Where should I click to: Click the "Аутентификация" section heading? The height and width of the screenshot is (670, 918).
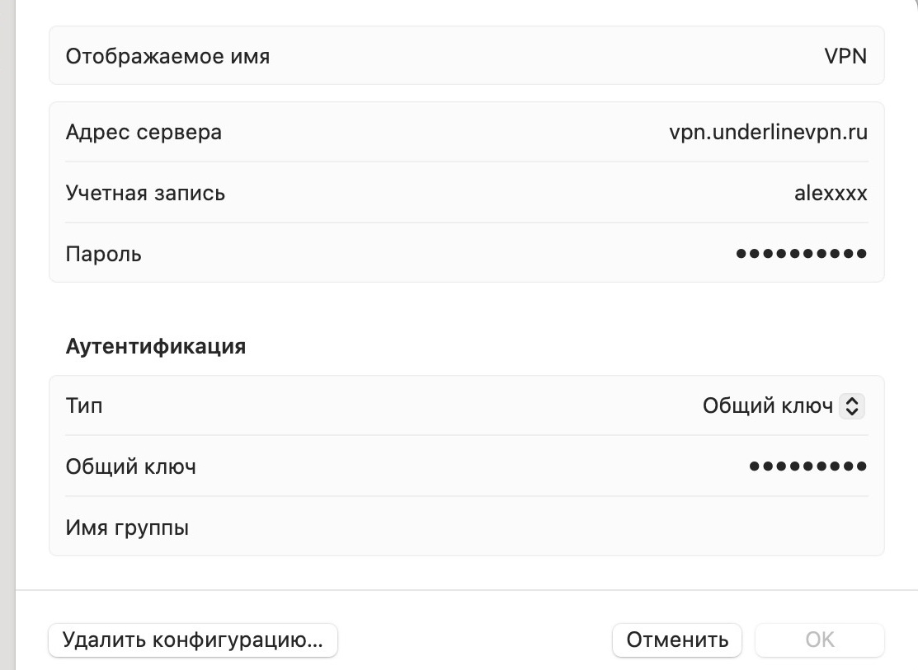point(156,346)
